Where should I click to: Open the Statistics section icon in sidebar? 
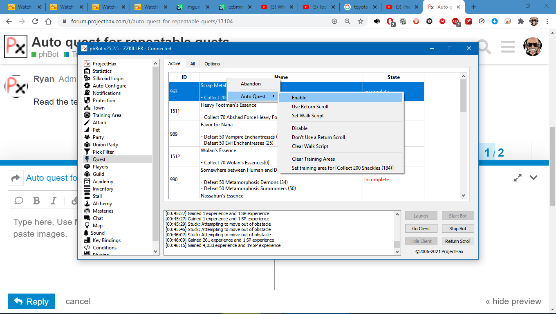(87, 71)
